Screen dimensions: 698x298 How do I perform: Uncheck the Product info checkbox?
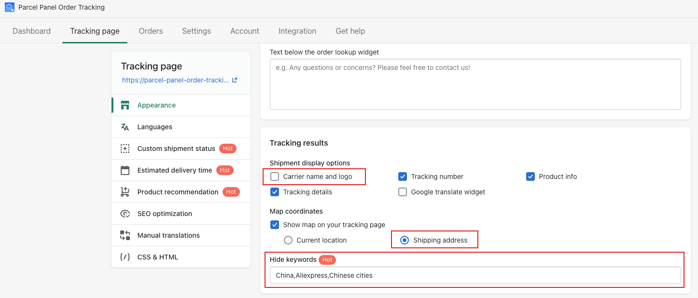point(530,176)
